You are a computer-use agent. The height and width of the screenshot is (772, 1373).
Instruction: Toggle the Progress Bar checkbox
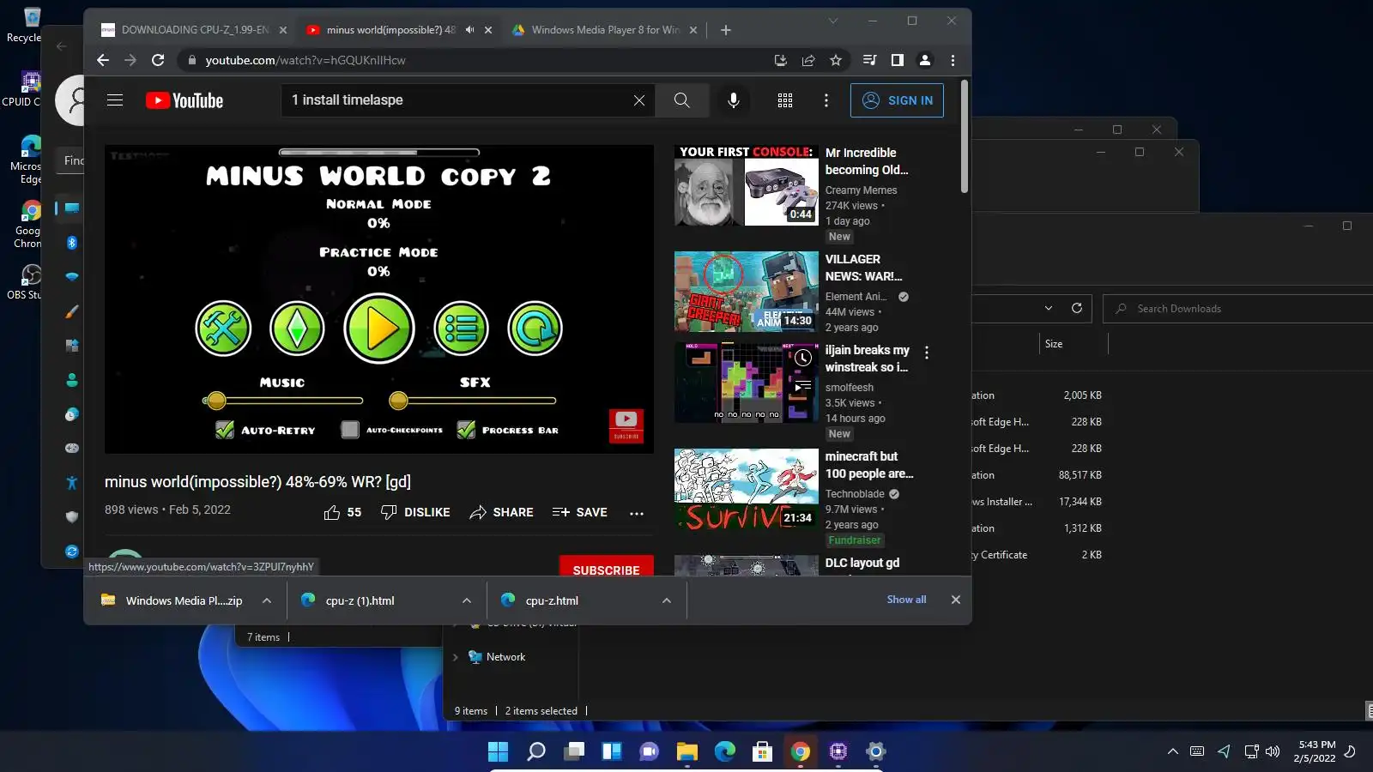click(466, 430)
